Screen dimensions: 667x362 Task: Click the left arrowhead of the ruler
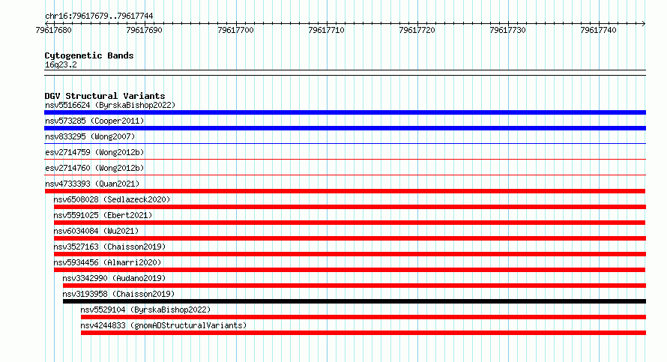(46, 24)
